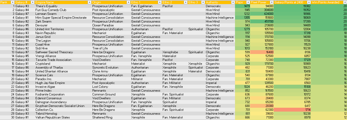347x120 pixels.
Task: Select the Collection Co. cell
Action: pos(63,110)
